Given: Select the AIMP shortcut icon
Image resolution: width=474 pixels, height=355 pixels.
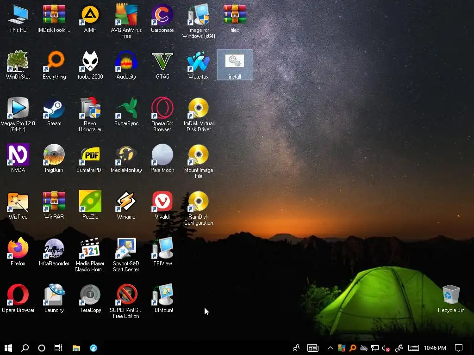Looking at the screenshot, I should click(90, 15).
